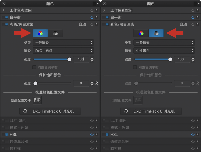Select color rendering mode in left panel
The height and width of the screenshot is (152, 201).
(x=40, y=33)
